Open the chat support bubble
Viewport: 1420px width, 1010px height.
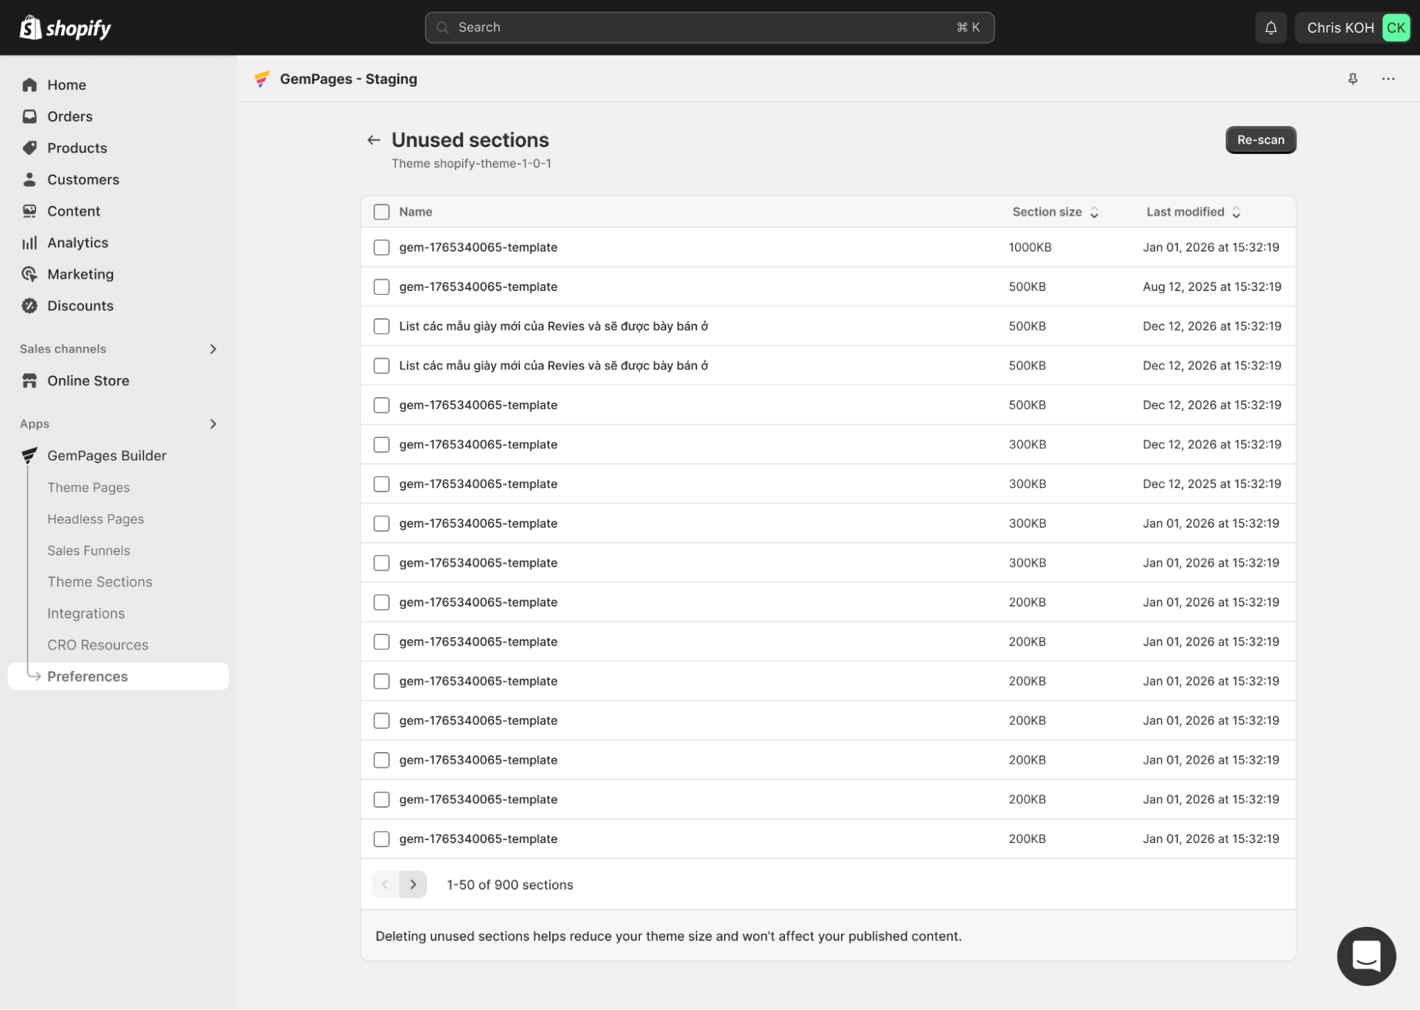click(1365, 955)
